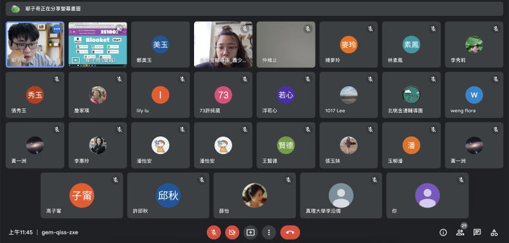This screenshot has width=509, height=243.
Task: Open the activities shapes icon
Action: pos(494,232)
